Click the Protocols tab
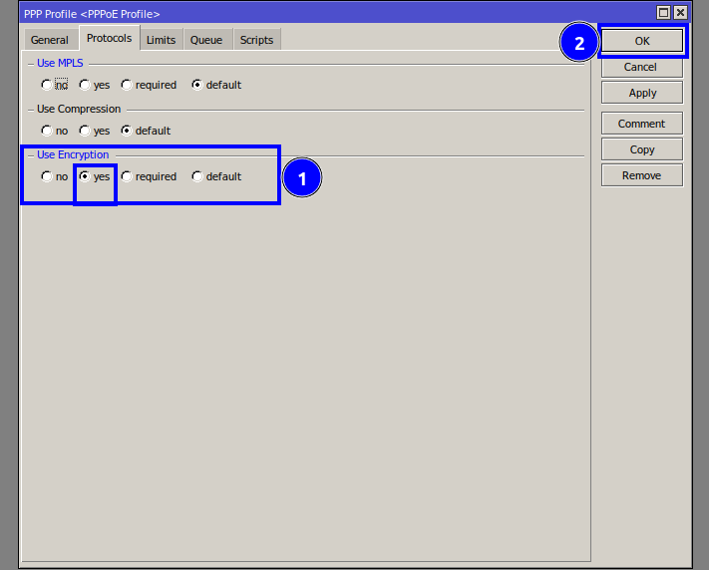The height and width of the screenshot is (570, 709). [x=109, y=39]
